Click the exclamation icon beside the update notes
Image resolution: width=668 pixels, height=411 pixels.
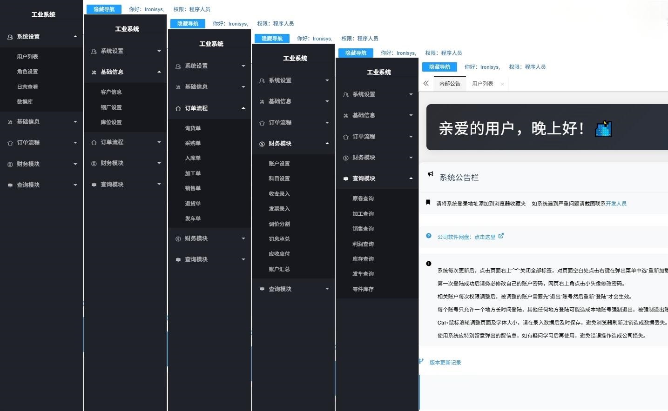[x=429, y=264]
